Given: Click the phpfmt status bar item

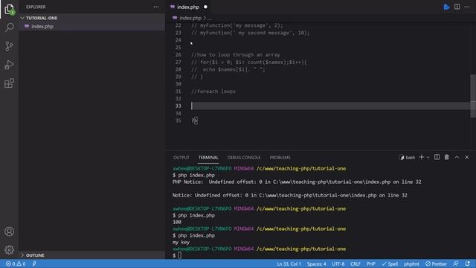Looking at the screenshot, I should [411, 264].
